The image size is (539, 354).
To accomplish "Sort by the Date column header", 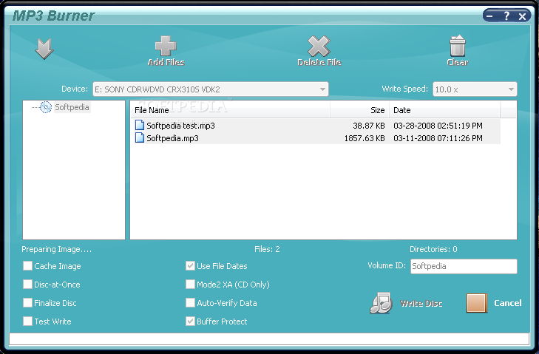I will (x=445, y=110).
